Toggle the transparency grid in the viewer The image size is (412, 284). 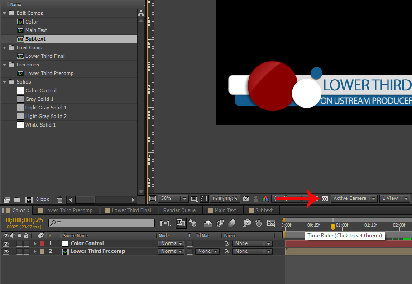[325, 199]
